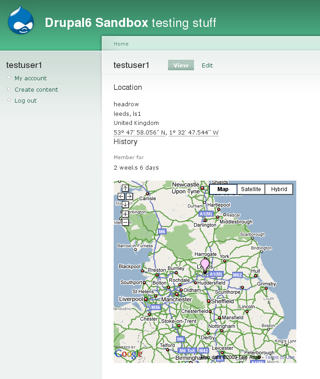
Task: Click 'leeds, ls1' address line
Action: coord(127,114)
